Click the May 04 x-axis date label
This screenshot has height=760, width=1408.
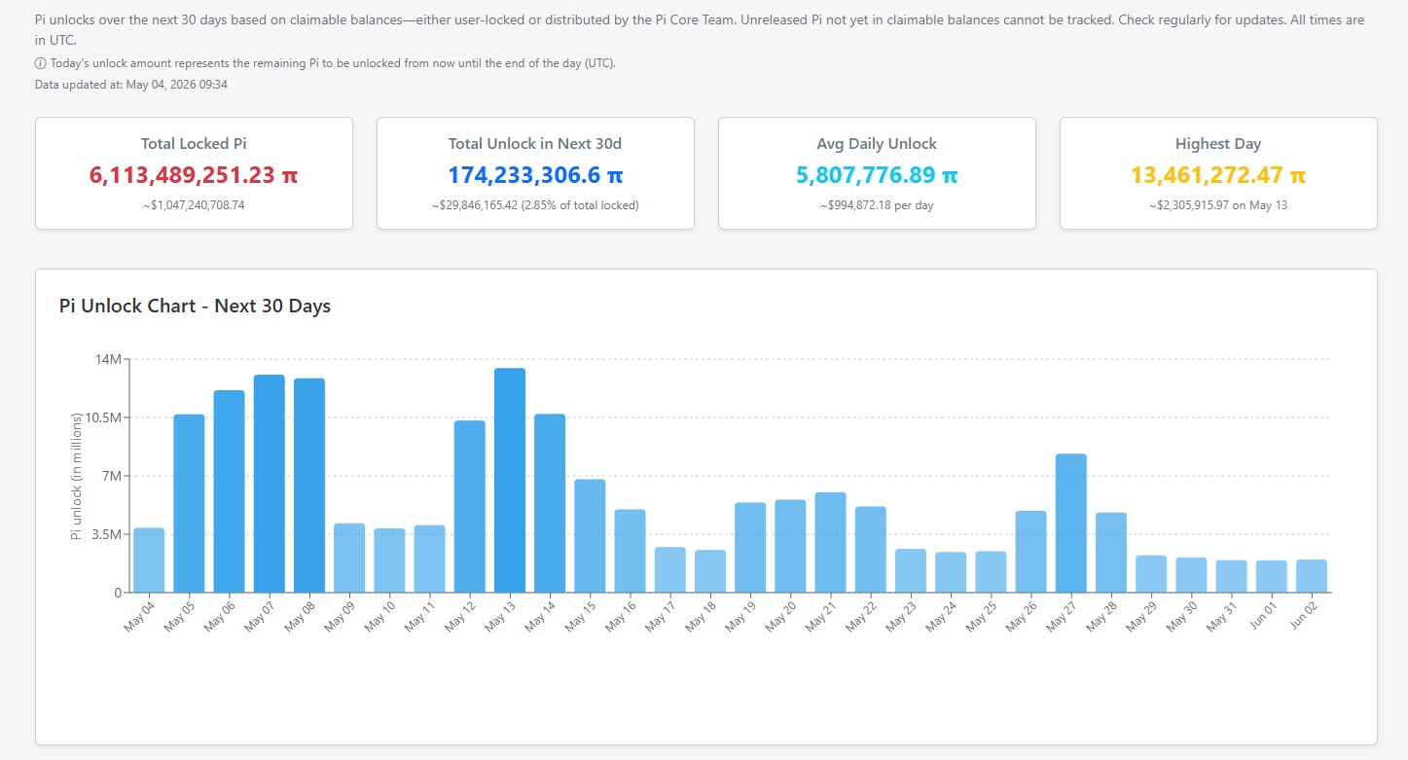(140, 617)
